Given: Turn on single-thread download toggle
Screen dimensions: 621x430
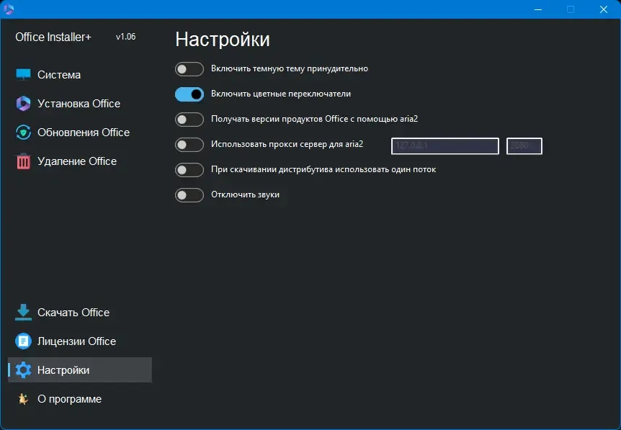Looking at the screenshot, I should [189, 170].
